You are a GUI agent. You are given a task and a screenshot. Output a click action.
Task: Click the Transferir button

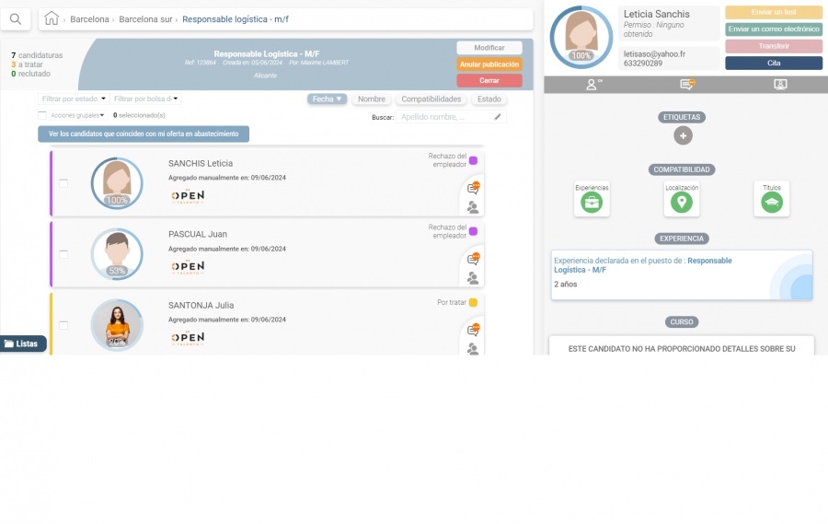click(774, 46)
